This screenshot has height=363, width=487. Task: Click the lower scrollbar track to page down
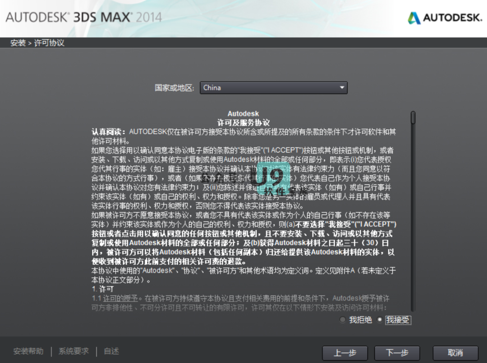click(x=413, y=248)
